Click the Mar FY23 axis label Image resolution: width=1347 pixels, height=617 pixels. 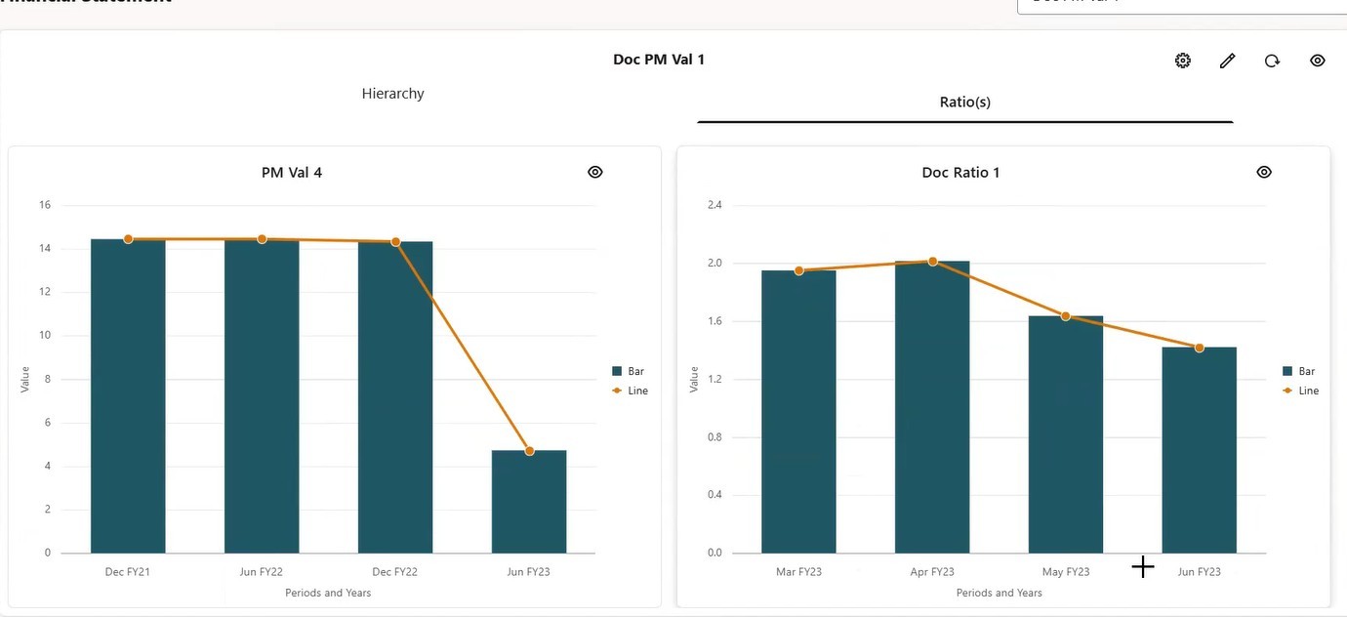798,572
